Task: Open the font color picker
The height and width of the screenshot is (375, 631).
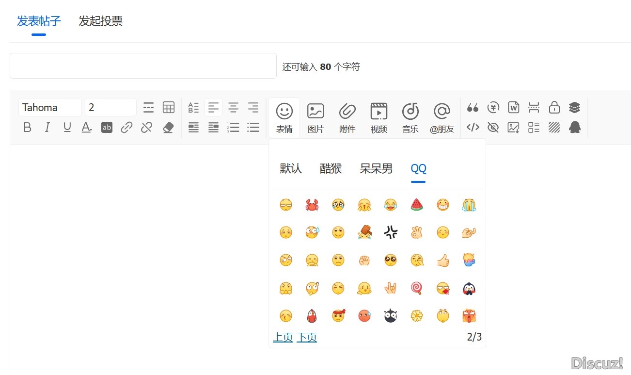Action: pos(87,127)
